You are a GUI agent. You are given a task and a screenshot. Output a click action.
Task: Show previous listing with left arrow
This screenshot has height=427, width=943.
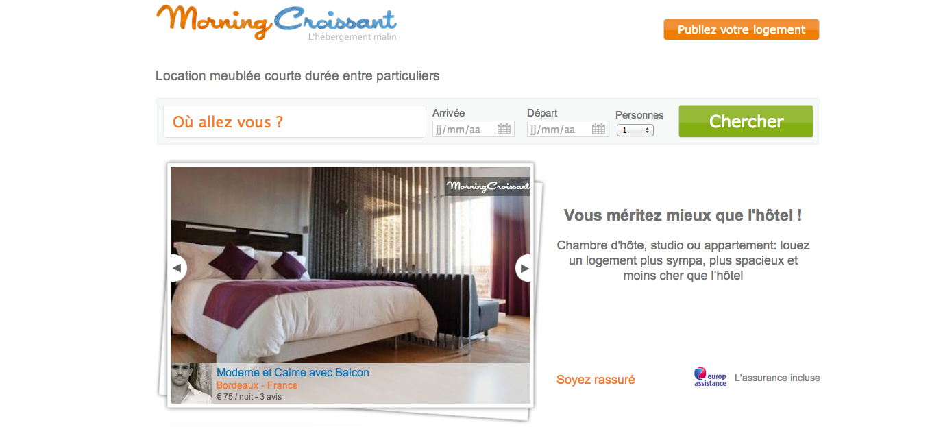(x=177, y=268)
